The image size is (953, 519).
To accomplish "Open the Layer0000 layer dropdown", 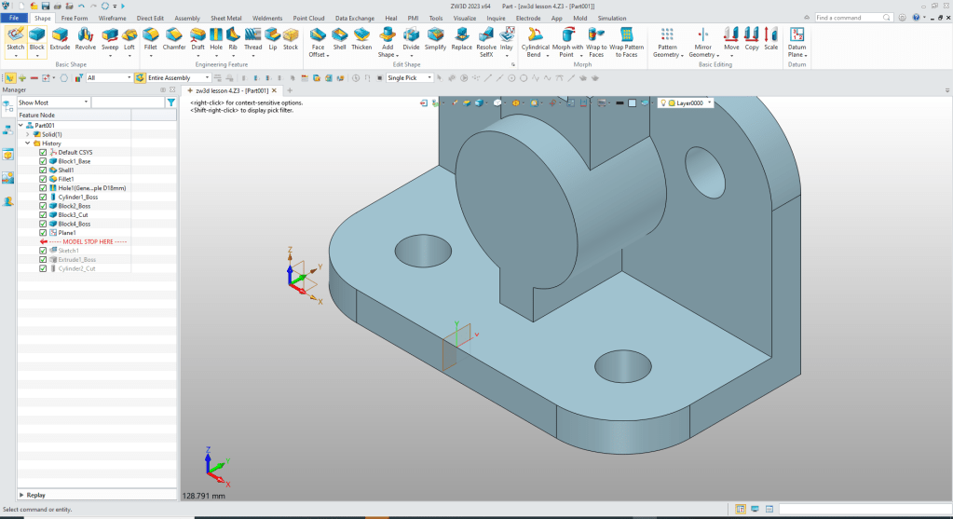I will [710, 102].
